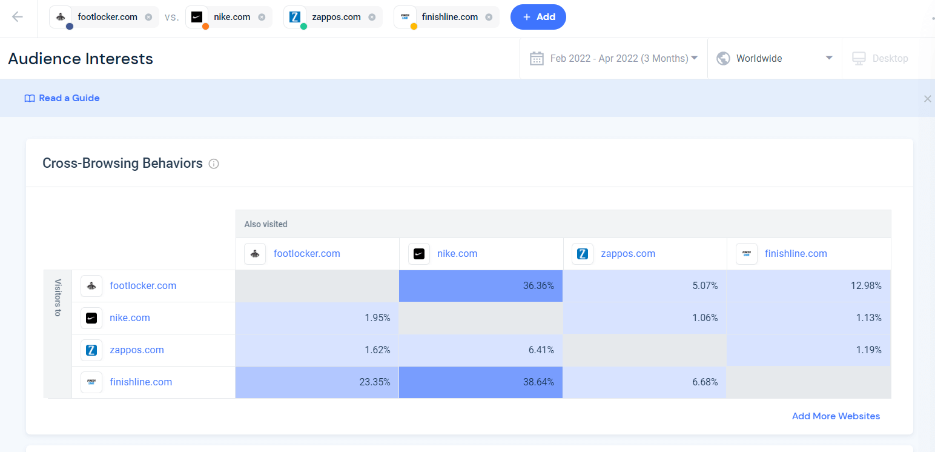The width and height of the screenshot is (935, 452).
Task: Open finishline.com link in the column header
Action: (x=796, y=254)
